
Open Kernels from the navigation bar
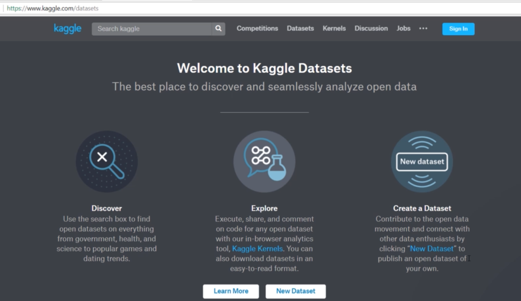point(334,29)
